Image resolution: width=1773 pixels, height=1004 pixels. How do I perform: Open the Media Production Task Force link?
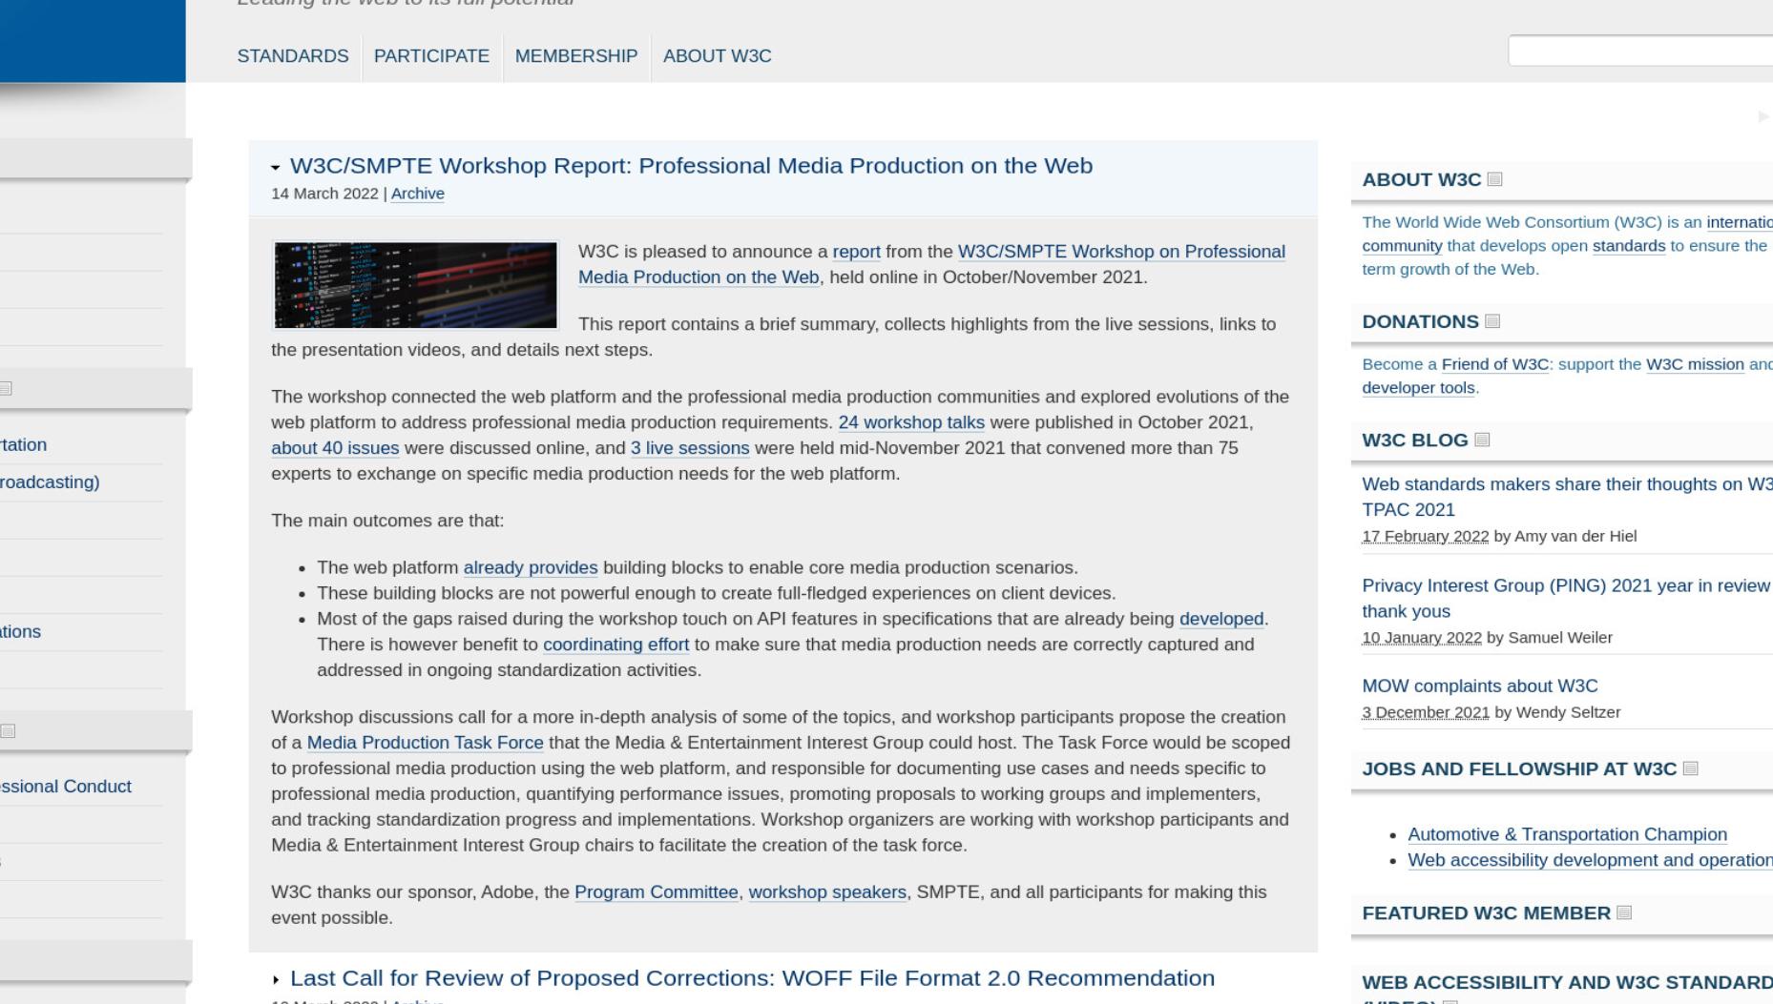click(425, 743)
